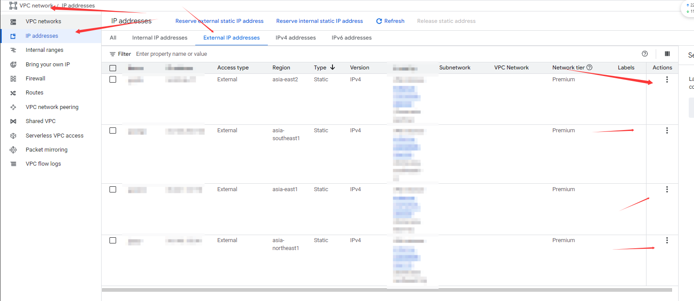Click Reserve external static IP address
Screen dimensions: 694x301
(x=219, y=21)
